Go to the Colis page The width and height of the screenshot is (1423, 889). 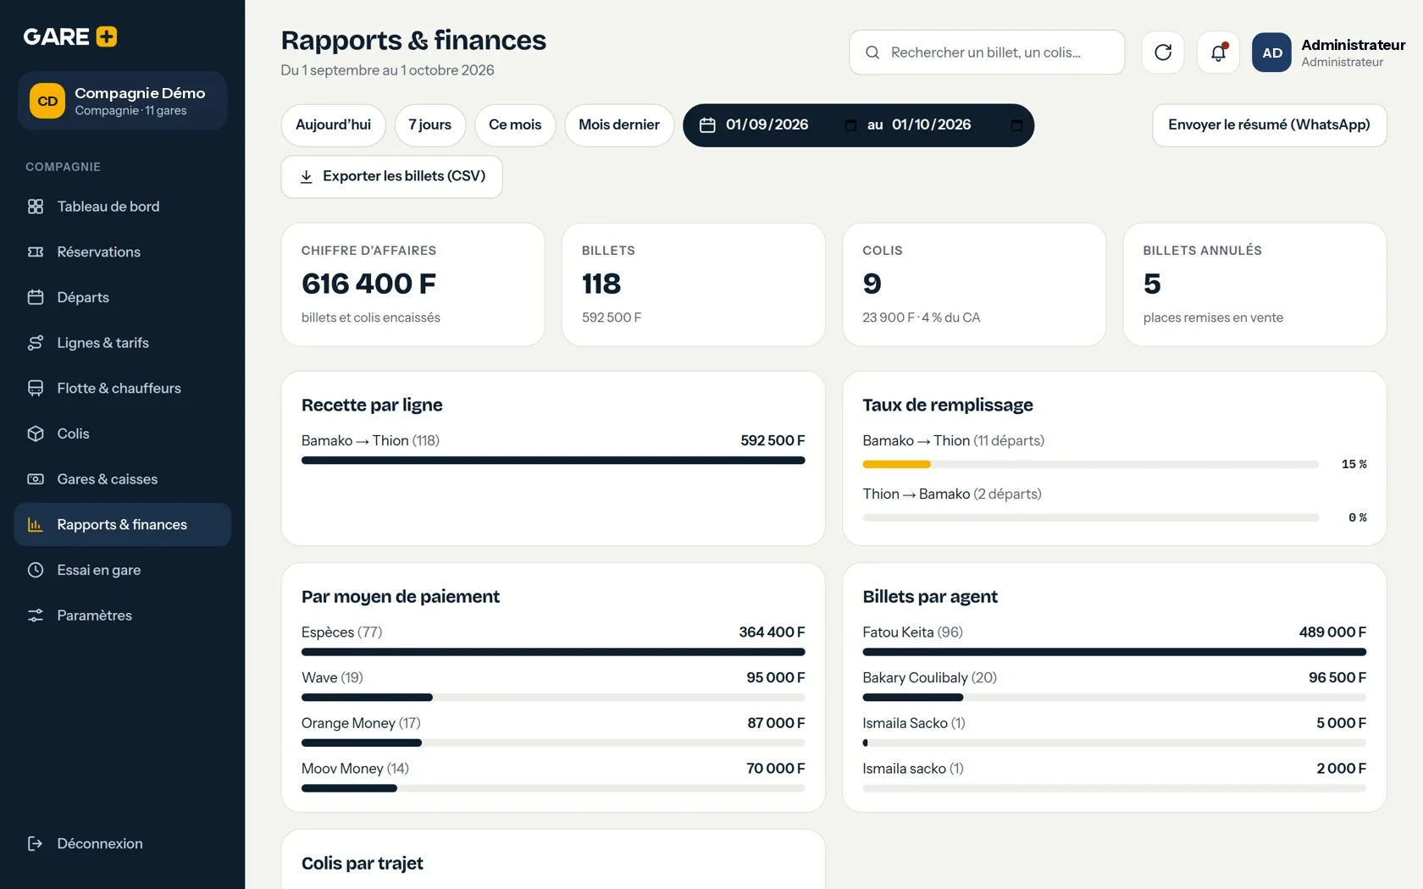pos(122,433)
